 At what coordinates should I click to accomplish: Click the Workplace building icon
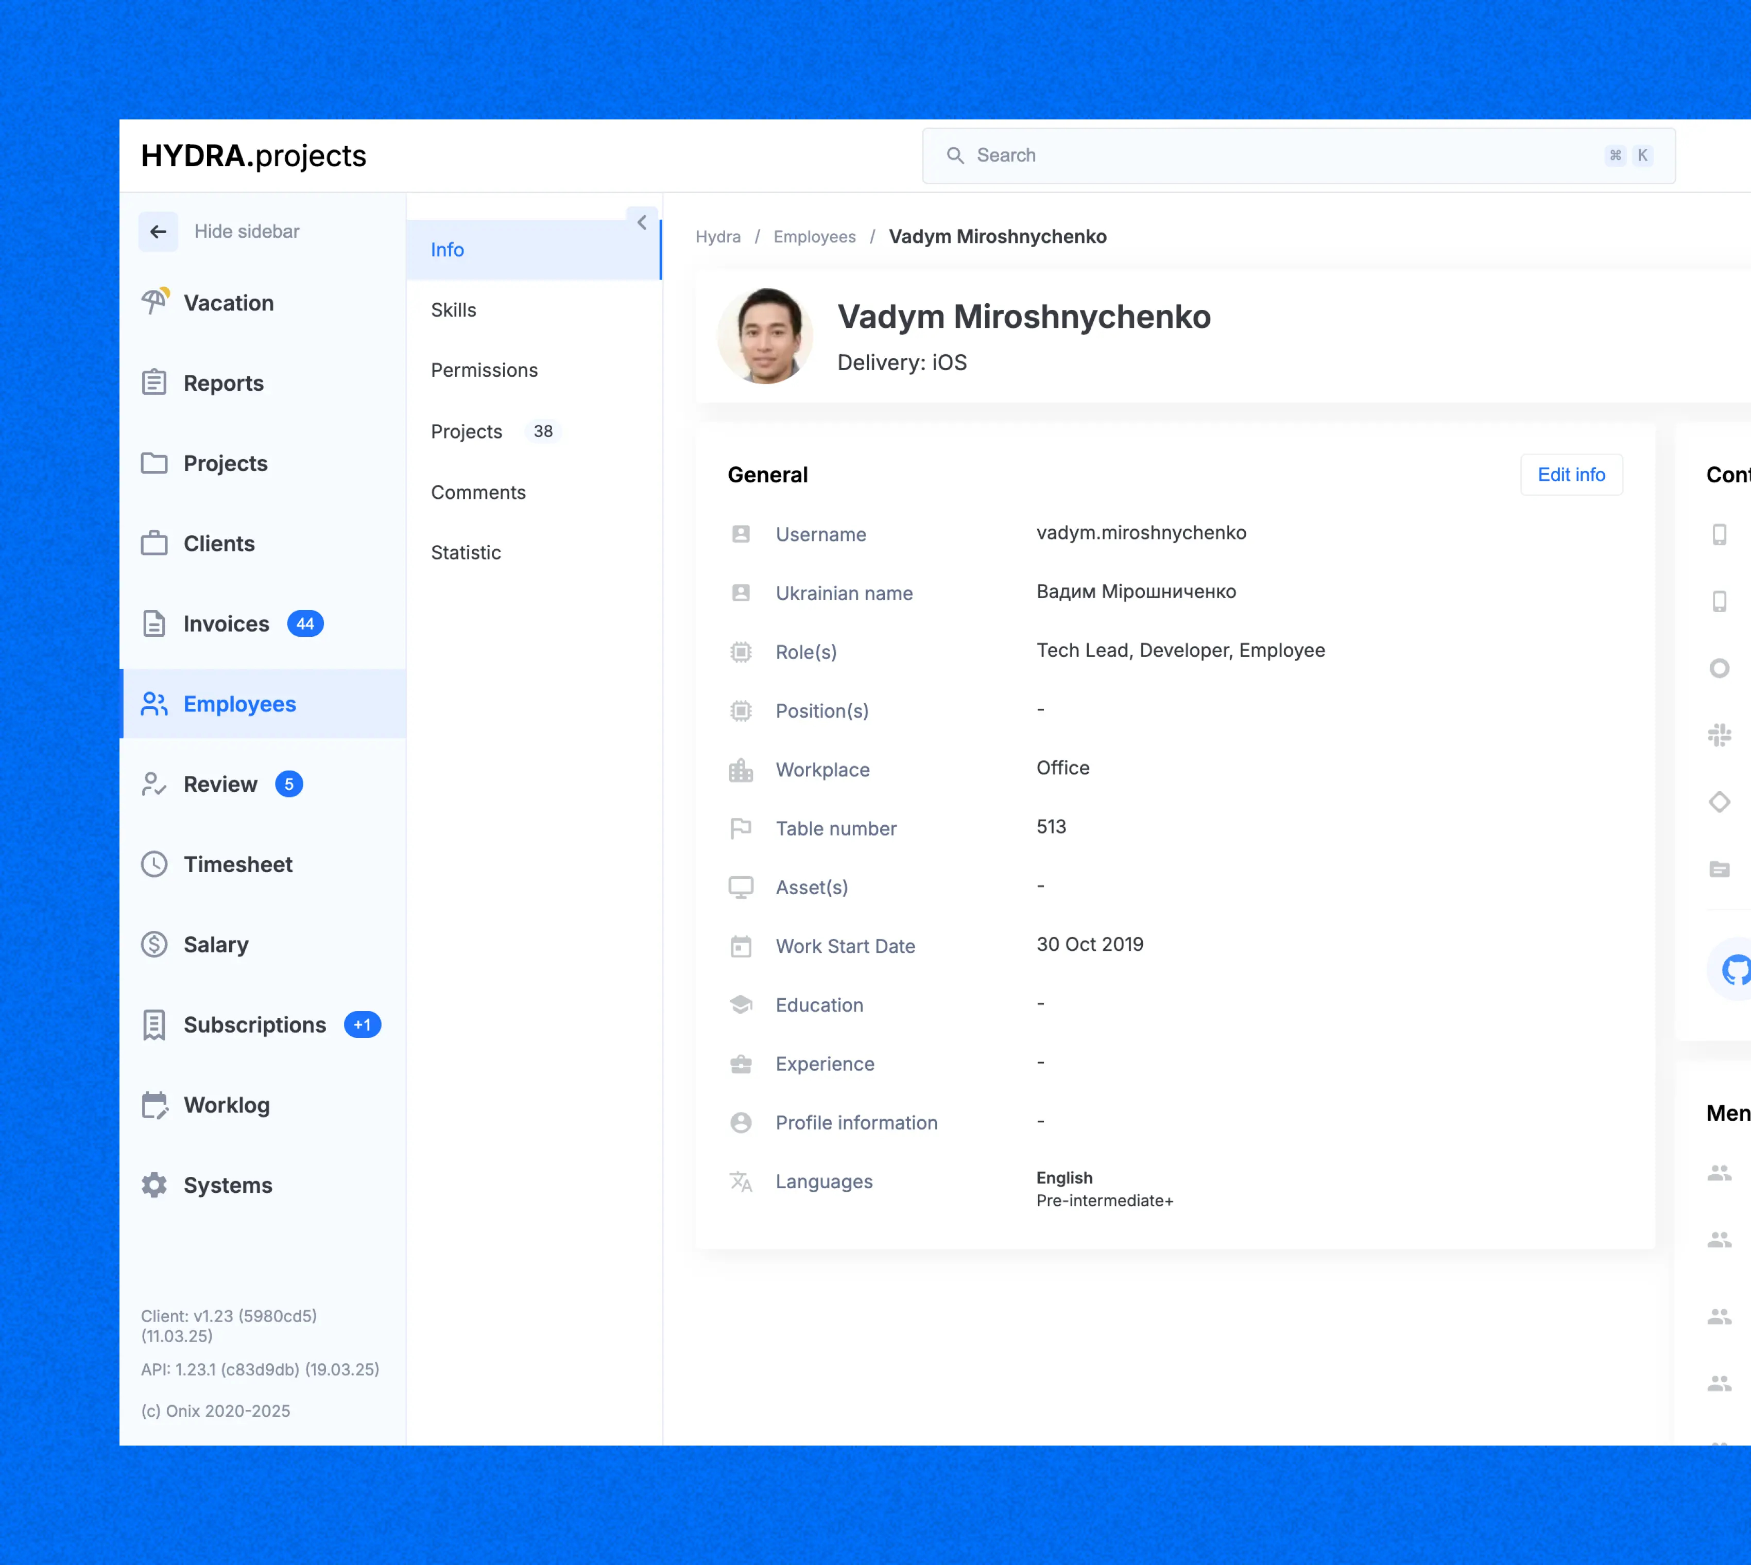(x=741, y=770)
